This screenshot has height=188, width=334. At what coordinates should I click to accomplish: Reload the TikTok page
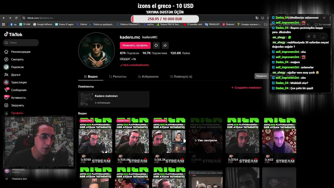[x=16, y=18]
